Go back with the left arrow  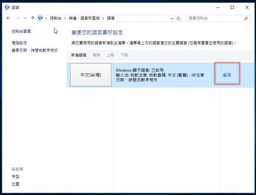click(8, 18)
